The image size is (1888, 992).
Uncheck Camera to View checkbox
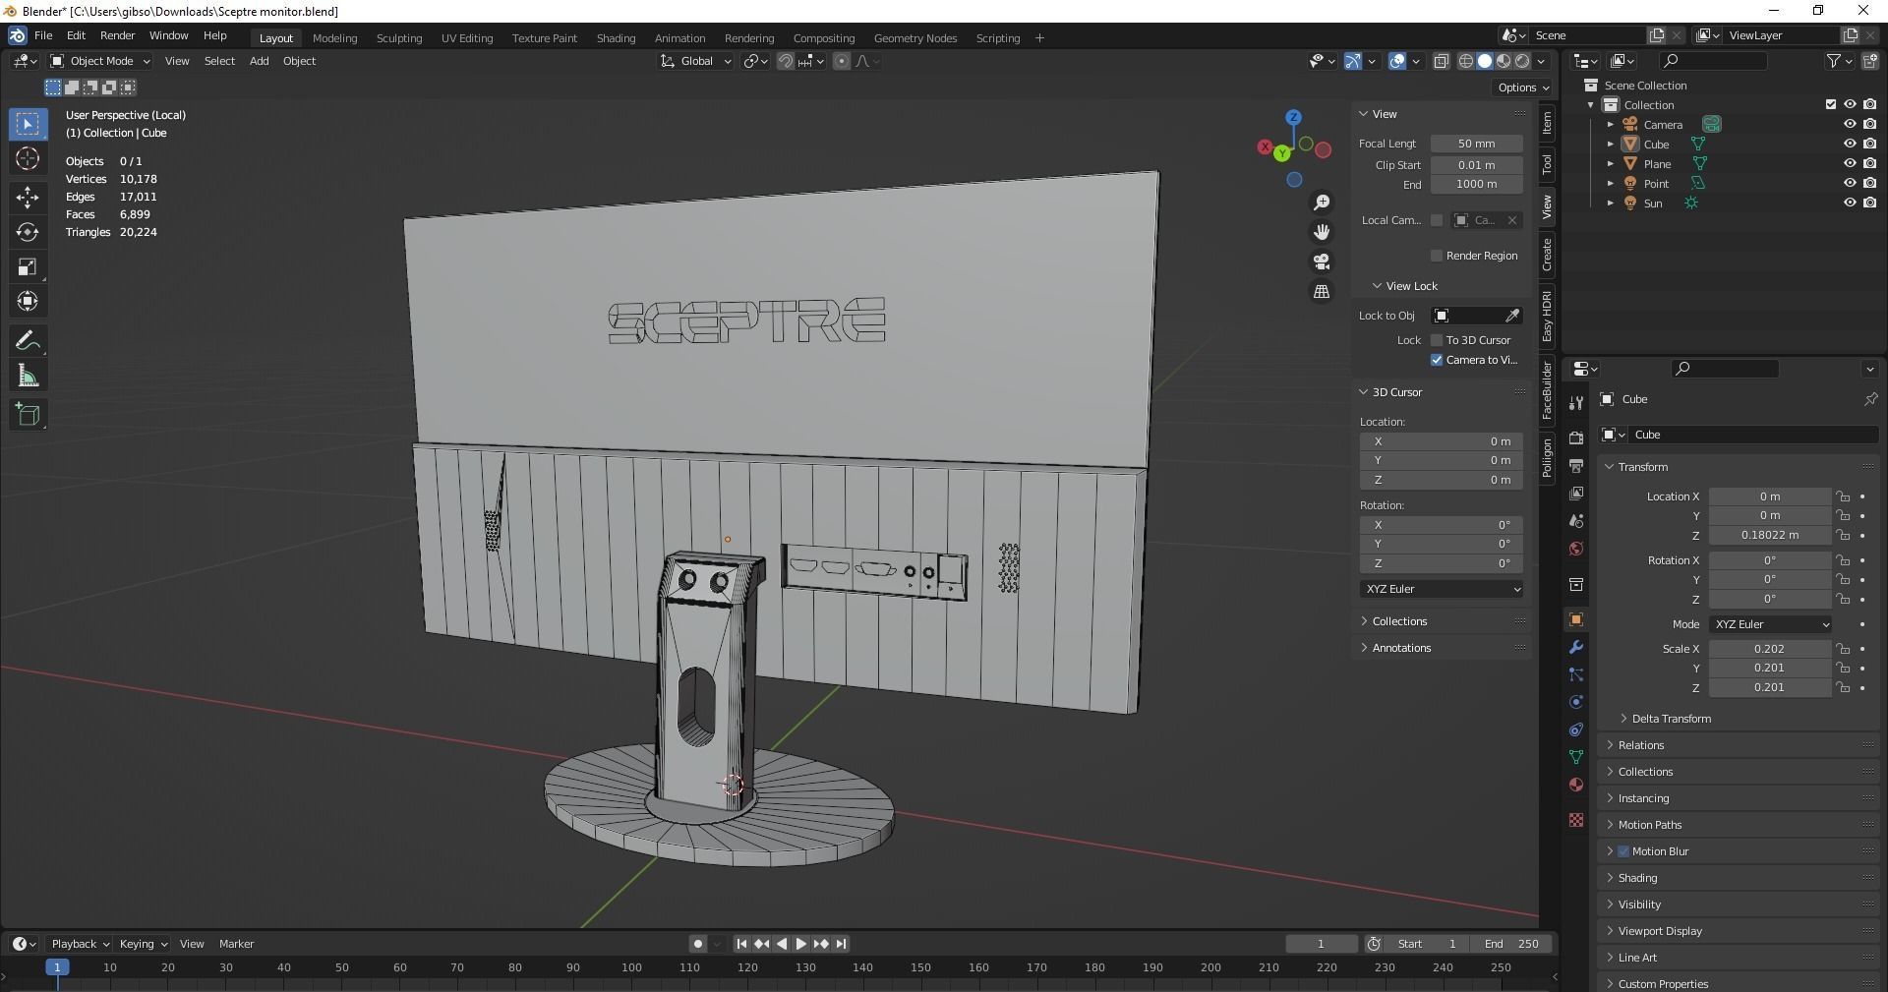[x=1437, y=360]
